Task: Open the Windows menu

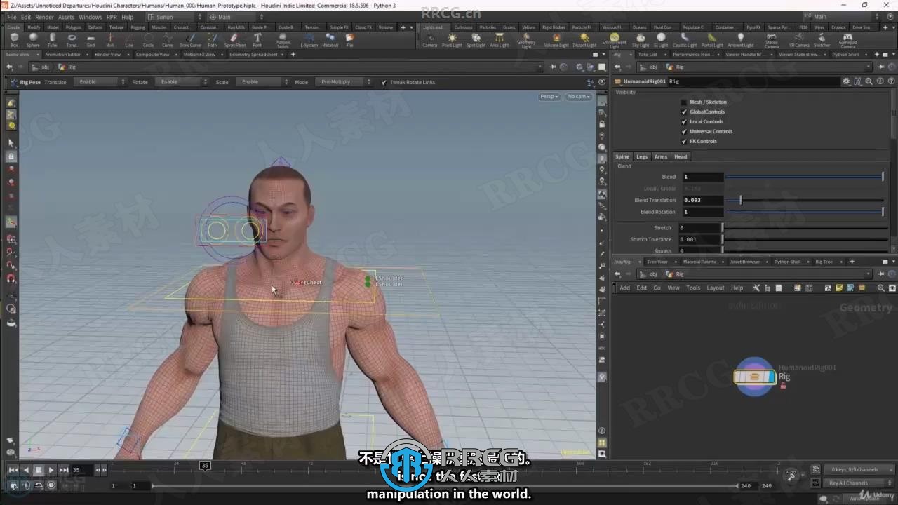Action: [x=90, y=17]
